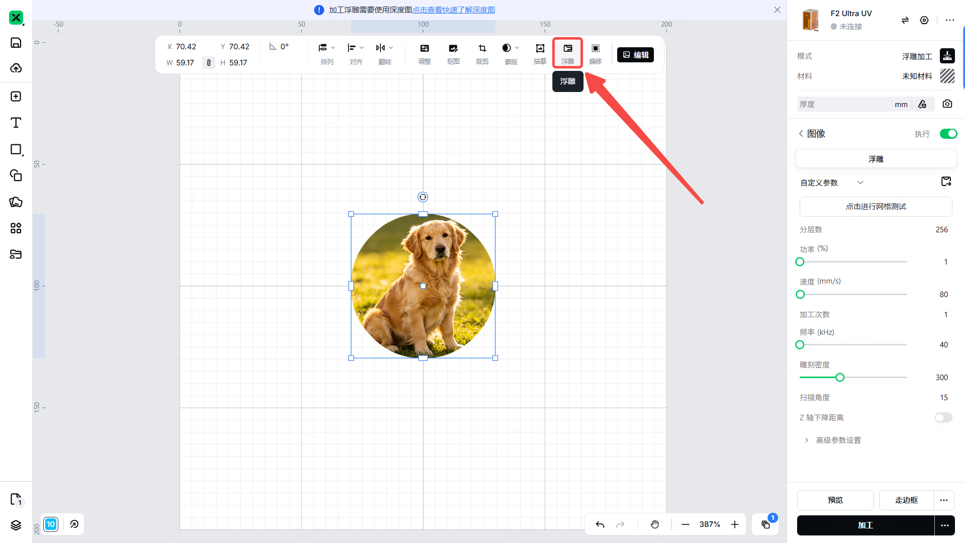Click the 偏移 offset tool
The height and width of the screenshot is (543, 965).
click(596, 53)
